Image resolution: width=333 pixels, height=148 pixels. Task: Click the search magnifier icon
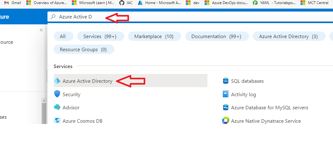53,17
